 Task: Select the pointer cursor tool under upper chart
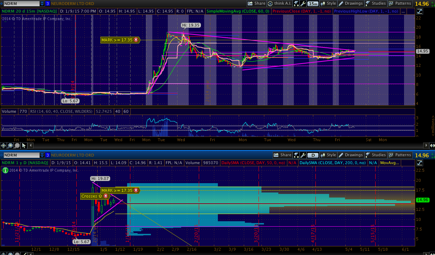pos(24,145)
